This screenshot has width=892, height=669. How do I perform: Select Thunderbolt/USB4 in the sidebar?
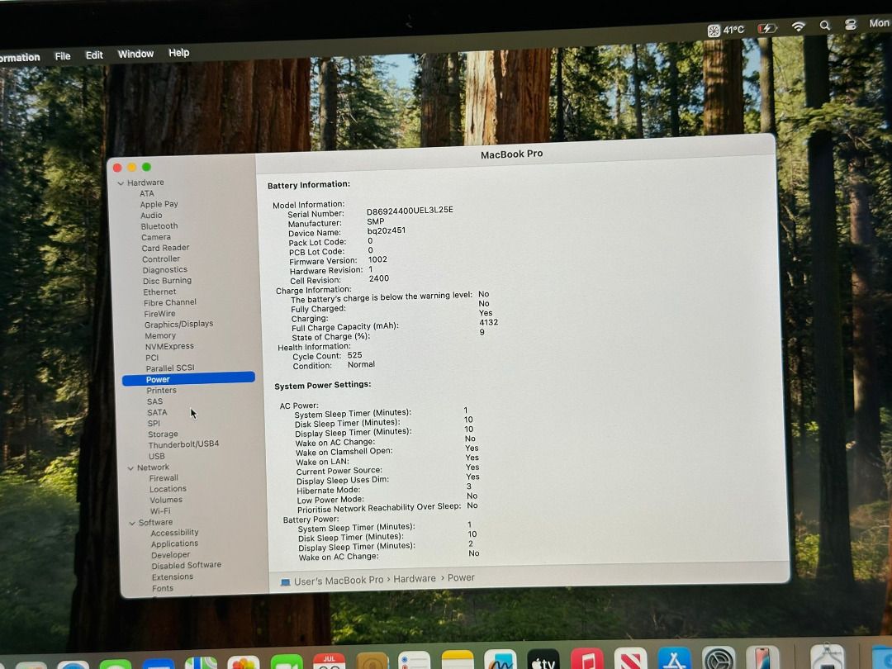(x=183, y=444)
